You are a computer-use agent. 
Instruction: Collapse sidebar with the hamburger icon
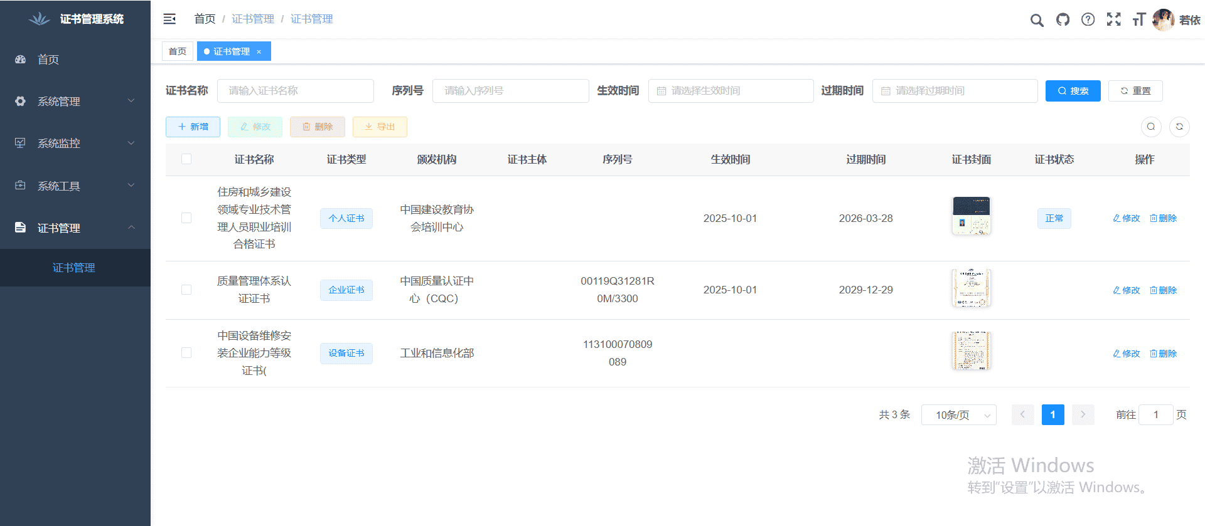point(169,19)
